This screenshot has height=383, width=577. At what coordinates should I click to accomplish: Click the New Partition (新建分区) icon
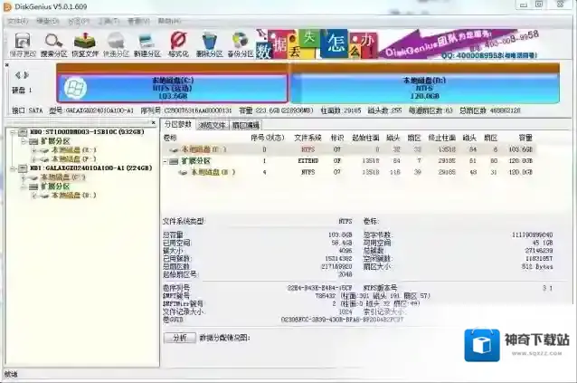click(x=147, y=43)
